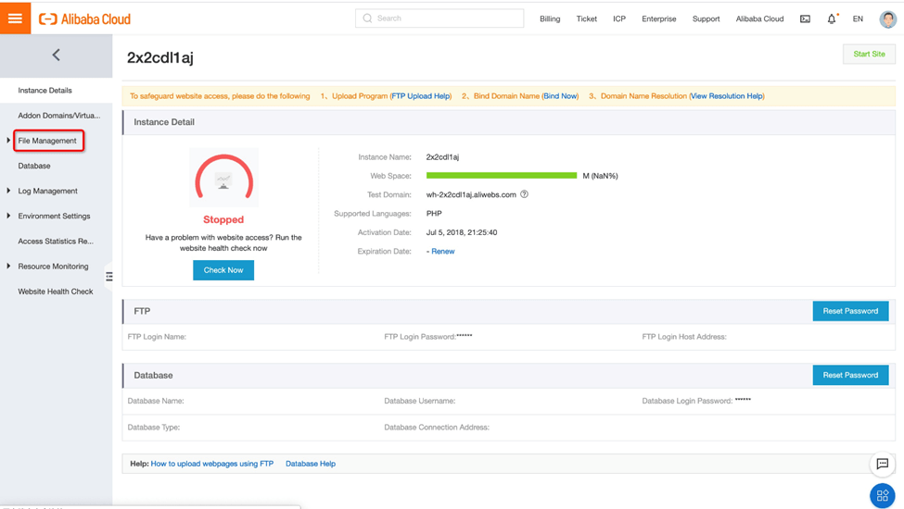The width and height of the screenshot is (904, 509).
Task: Open the user avatar menu
Action: point(887,19)
